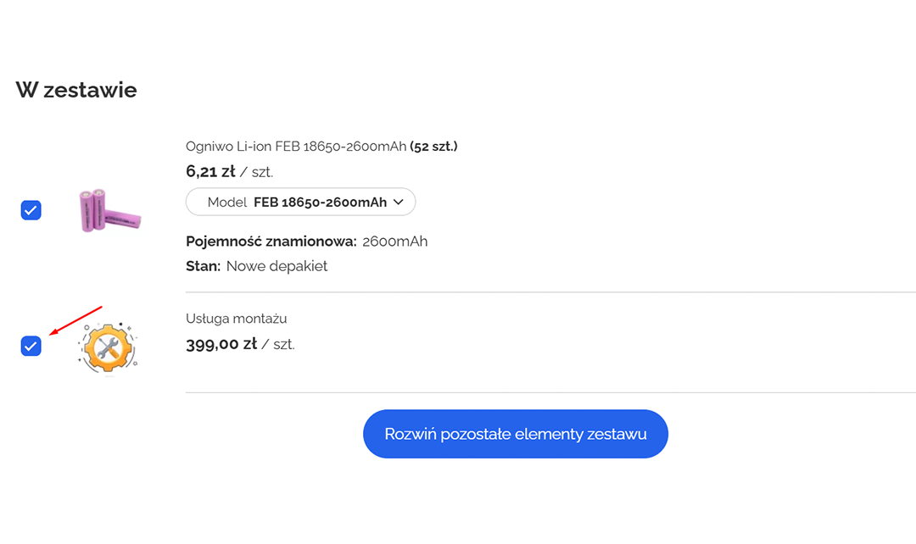Click the chevron arrow in the Model selector
This screenshot has width=916, height=544.
pyautogui.click(x=399, y=202)
